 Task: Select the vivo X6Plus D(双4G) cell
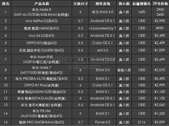click(x=42, y=21)
